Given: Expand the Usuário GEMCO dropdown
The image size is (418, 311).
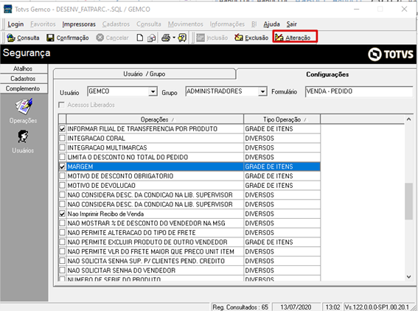Looking at the screenshot, I should click(x=153, y=91).
